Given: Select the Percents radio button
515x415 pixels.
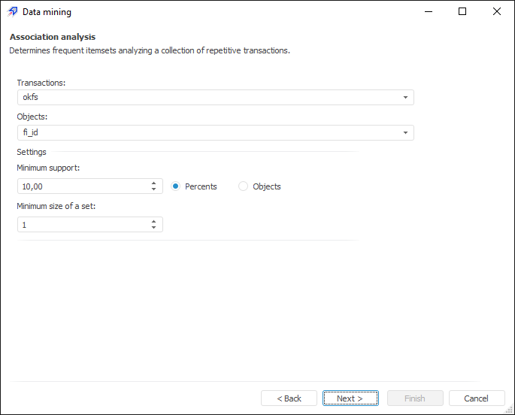Looking at the screenshot, I should 176,186.
